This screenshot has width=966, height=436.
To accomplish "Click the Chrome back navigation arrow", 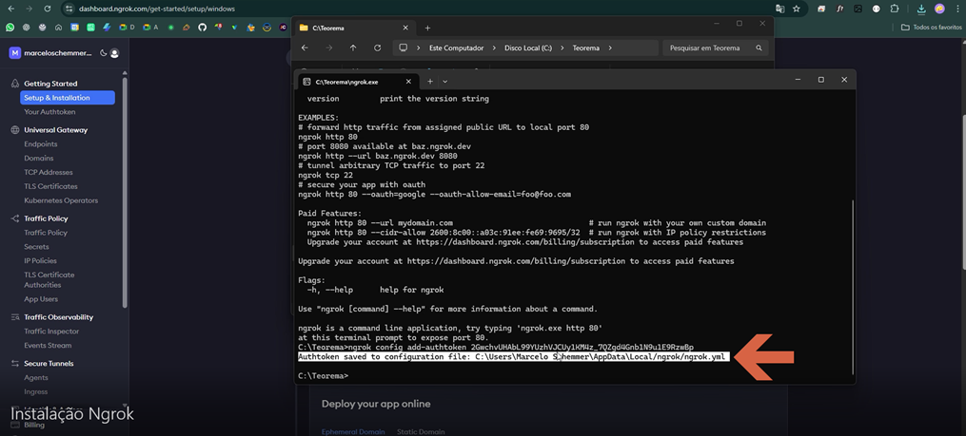I will [x=10, y=9].
